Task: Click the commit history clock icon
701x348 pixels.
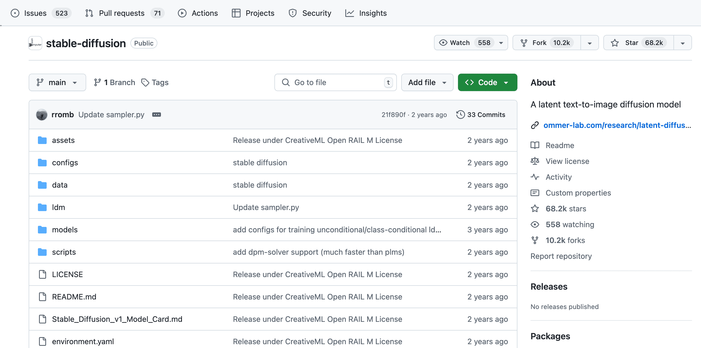Action: (460, 115)
